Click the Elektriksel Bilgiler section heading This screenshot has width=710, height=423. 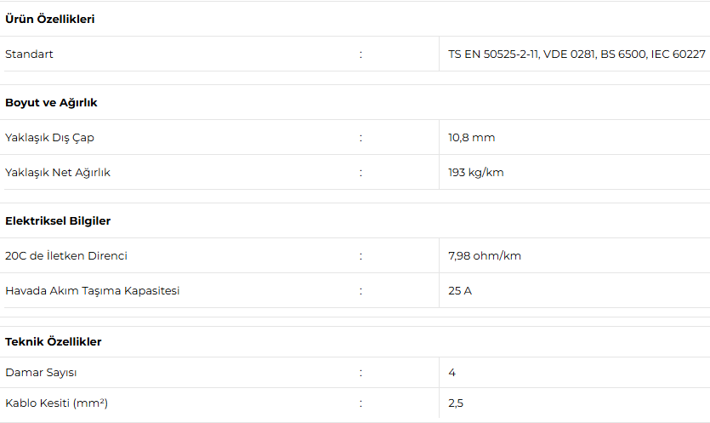[x=58, y=220]
